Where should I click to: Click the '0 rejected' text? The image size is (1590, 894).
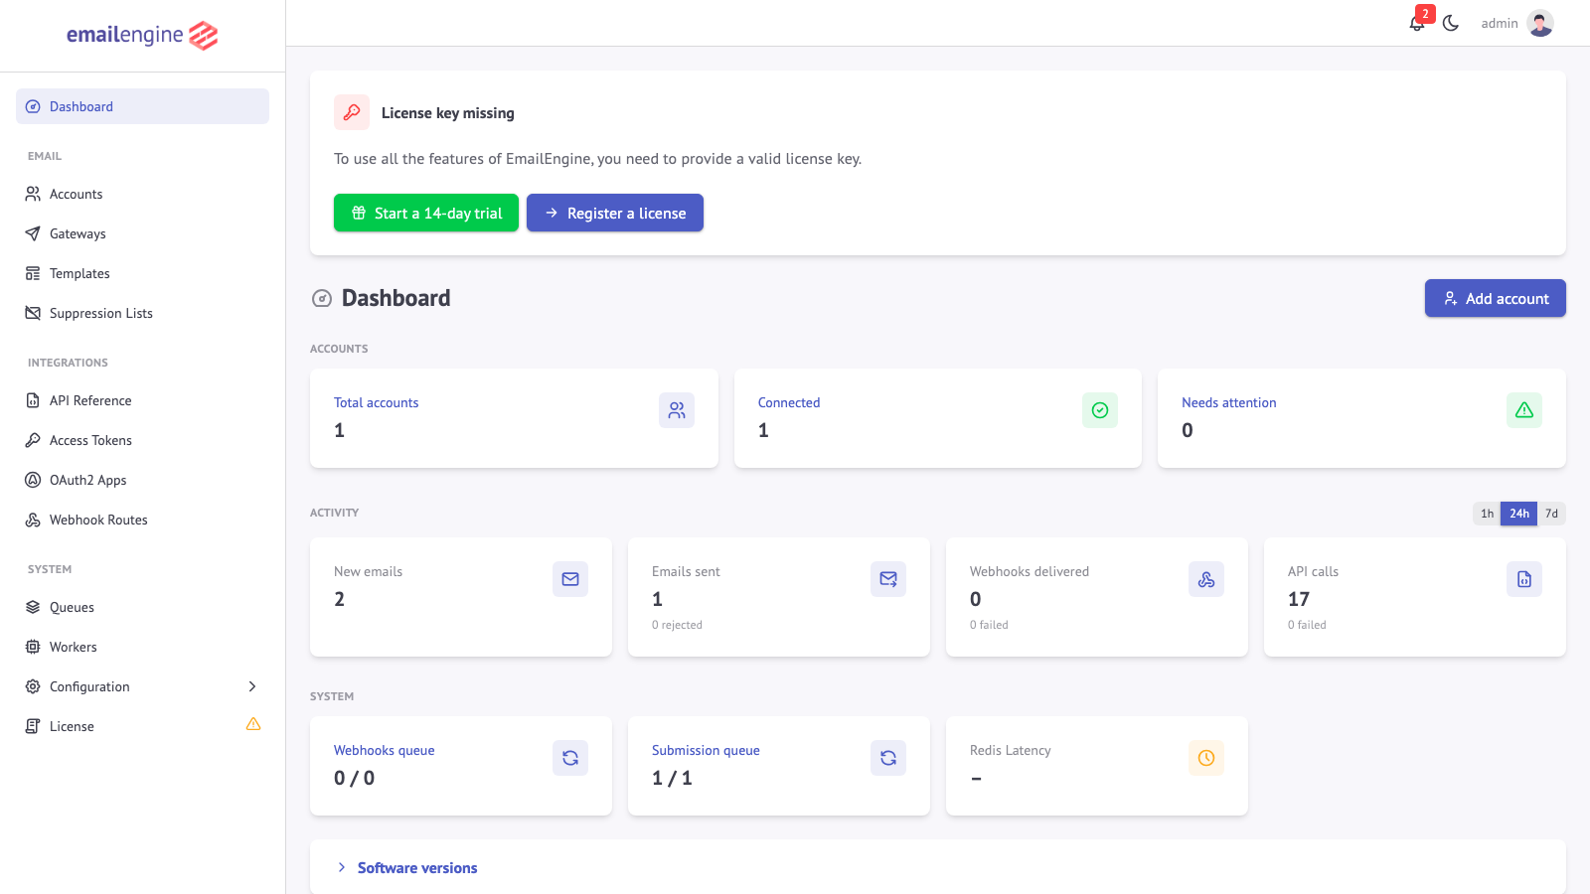tap(677, 625)
